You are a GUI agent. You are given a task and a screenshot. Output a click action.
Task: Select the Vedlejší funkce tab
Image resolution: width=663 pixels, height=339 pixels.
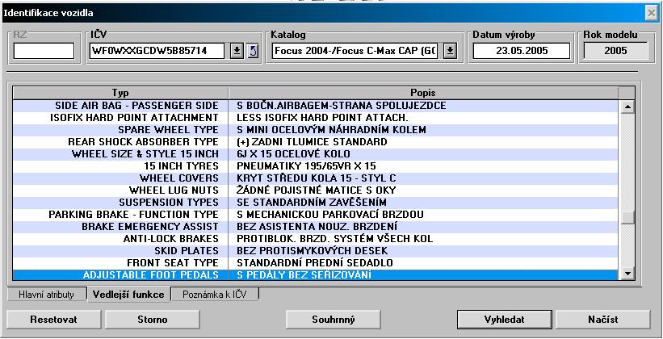pos(129,295)
